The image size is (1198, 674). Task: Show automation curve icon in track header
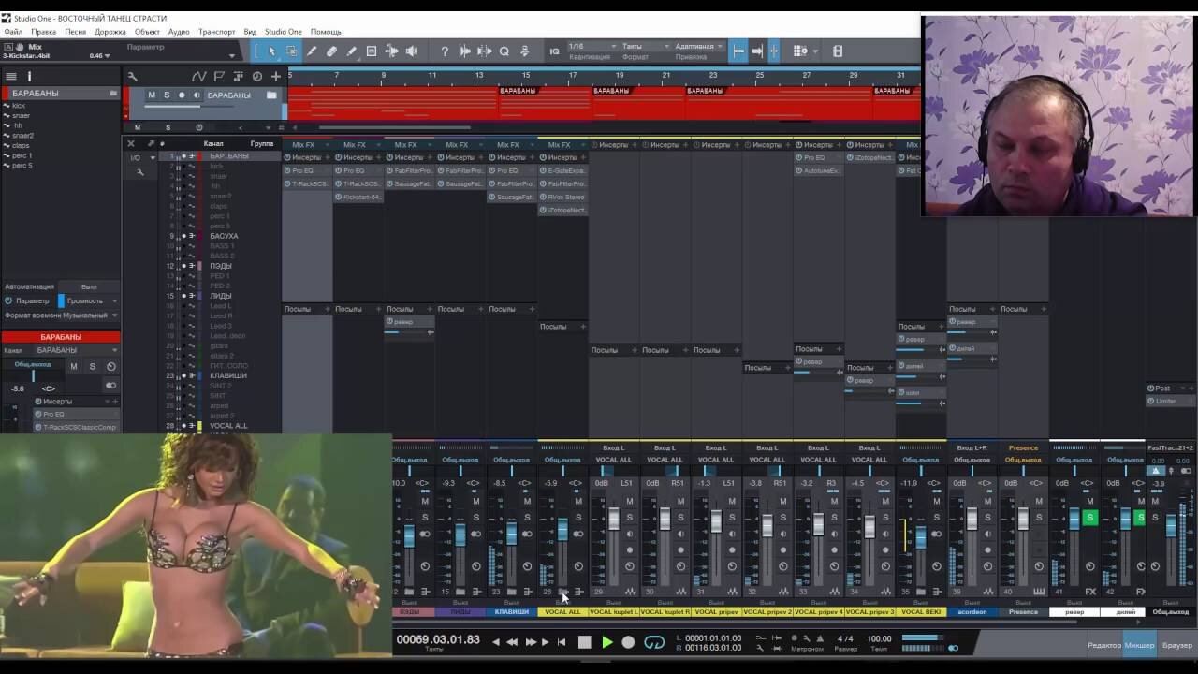pos(198,77)
